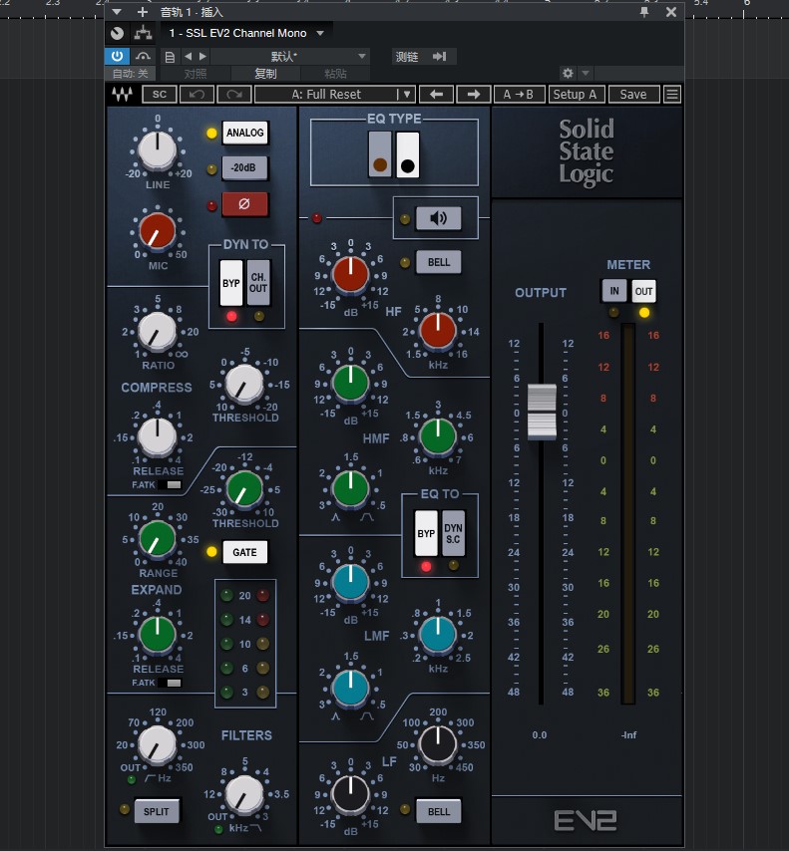Toggle DYN TO BYP switch
The width and height of the screenshot is (789, 851).
click(x=231, y=283)
